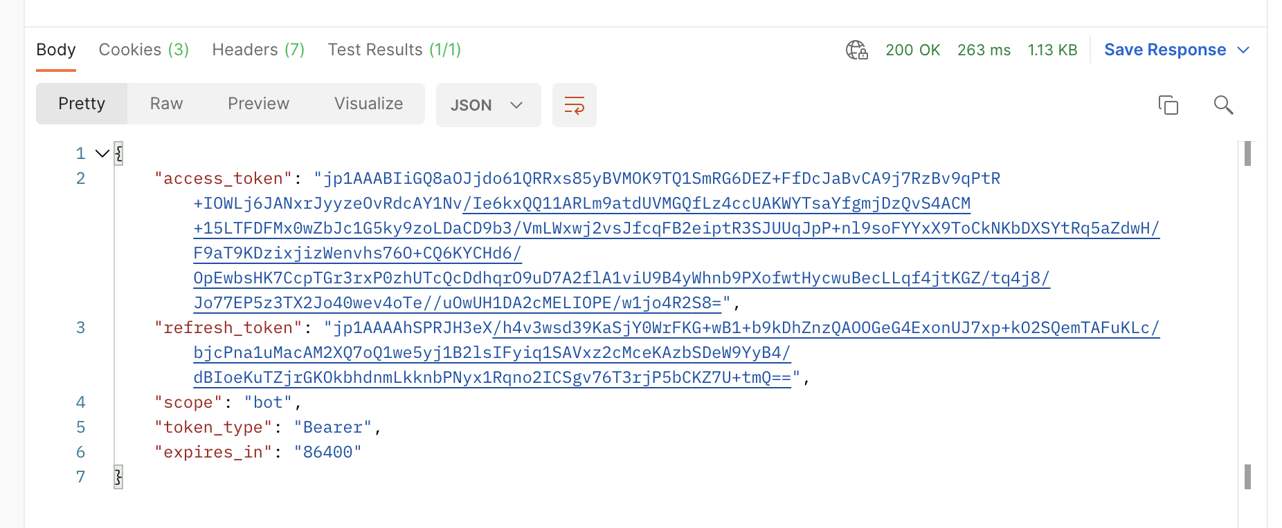The height and width of the screenshot is (528, 1282).
Task: Click the 200 OK status indicator
Action: point(913,50)
